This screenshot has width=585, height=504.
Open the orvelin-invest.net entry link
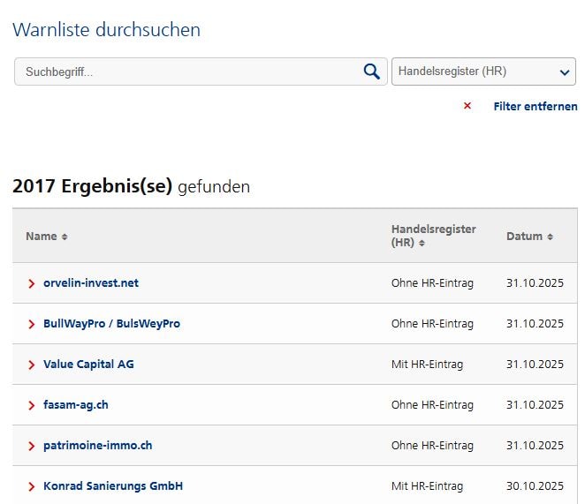click(91, 283)
